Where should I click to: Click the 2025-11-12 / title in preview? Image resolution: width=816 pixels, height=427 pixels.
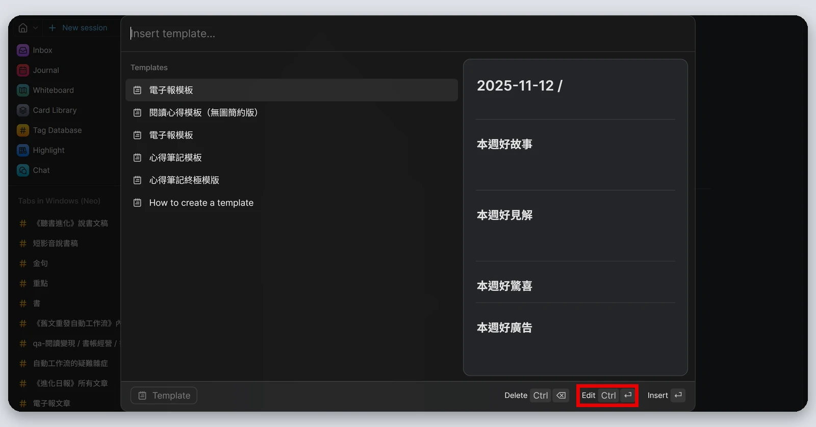click(519, 86)
